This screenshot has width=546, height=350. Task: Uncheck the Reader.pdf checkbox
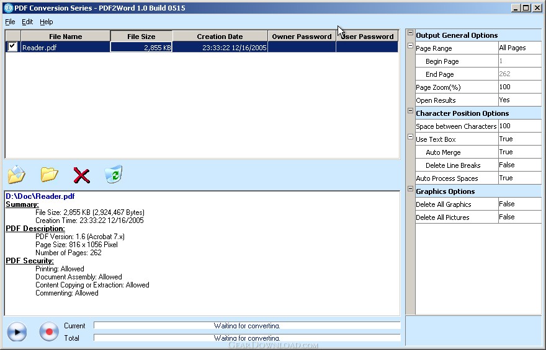(x=12, y=46)
